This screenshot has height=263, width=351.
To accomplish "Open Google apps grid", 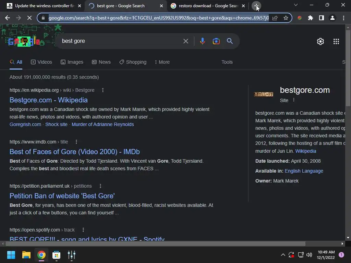I will click(336, 41).
